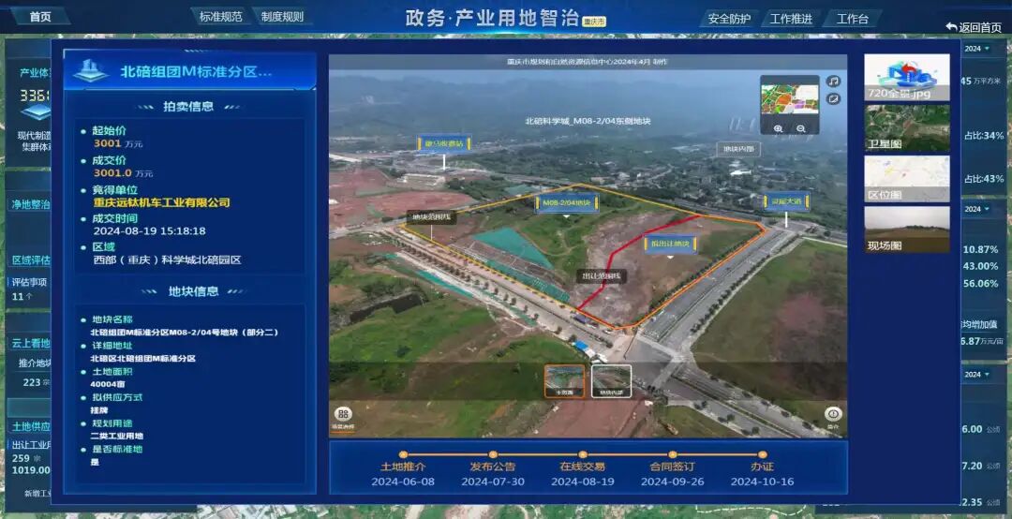Click the 拍卖信息 section header
This screenshot has height=519, width=1012.
(x=187, y=107)
